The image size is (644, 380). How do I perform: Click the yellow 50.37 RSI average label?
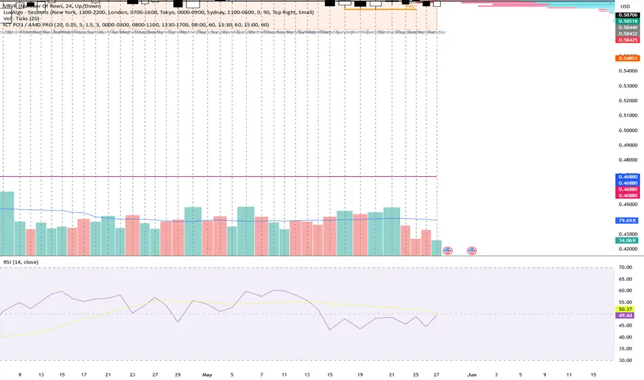(625, 309)
